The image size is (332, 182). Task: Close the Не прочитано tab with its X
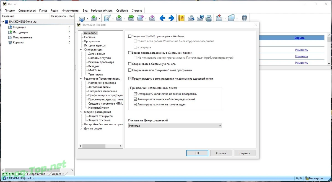pos(47,174)
